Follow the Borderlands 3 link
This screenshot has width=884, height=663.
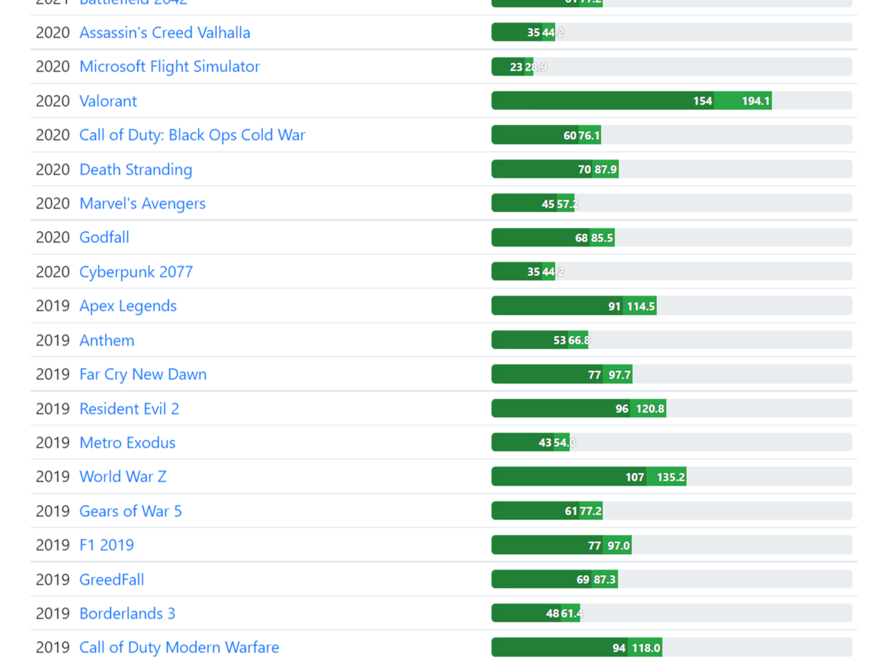(x=127, y=613)
